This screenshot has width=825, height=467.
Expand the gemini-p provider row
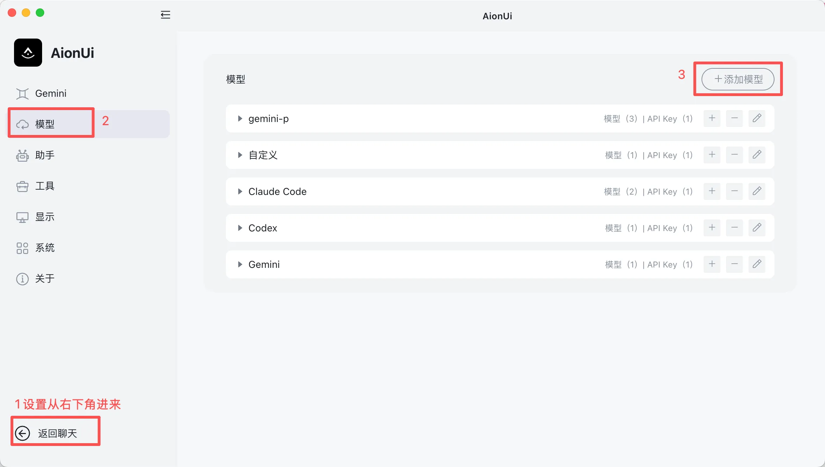pos(240,119)
